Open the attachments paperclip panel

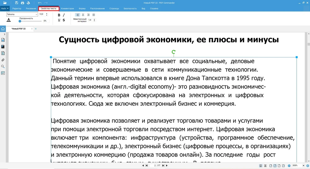pos(3,60)
